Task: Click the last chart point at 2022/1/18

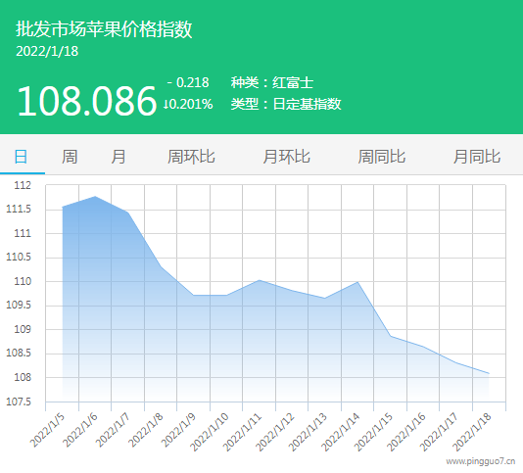Action: 489,373
